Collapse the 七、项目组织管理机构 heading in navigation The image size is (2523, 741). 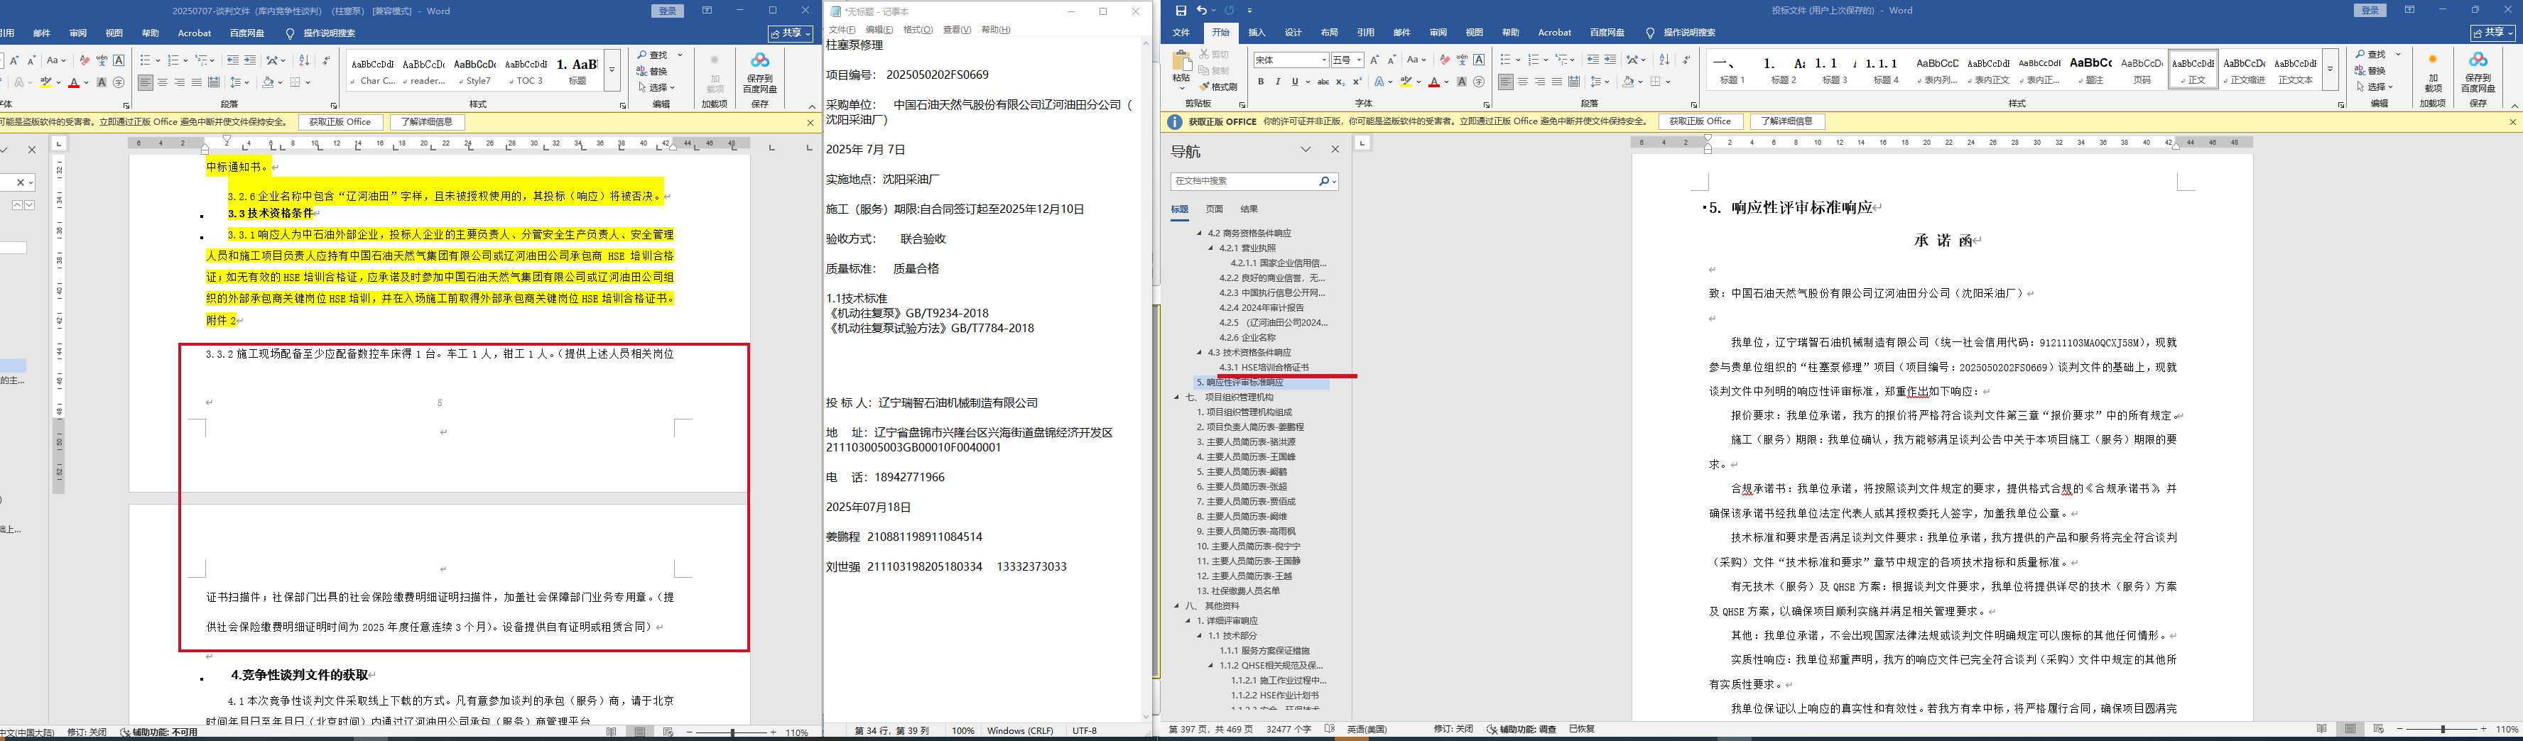pos(1177,397)
